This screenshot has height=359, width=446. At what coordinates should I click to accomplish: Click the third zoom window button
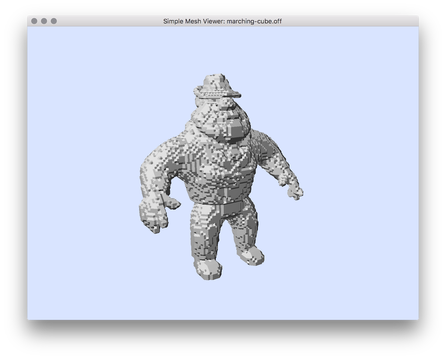point(54,21)
